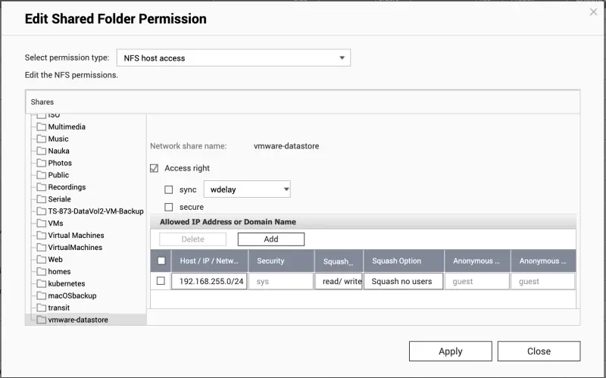Image resolution: width=606 pixels, height=378 pixels.
Task: Select the vmware-datastore share label
Action: 78,320
